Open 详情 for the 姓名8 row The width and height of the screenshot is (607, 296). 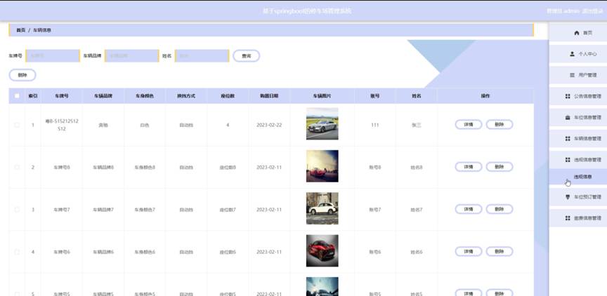click(469, 167)
